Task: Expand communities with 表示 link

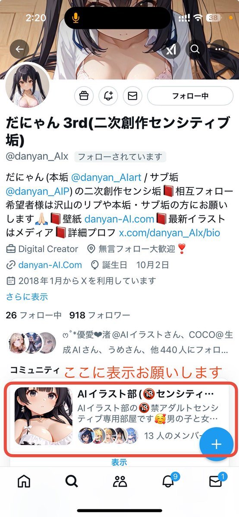Action: [x=119, y=462]
